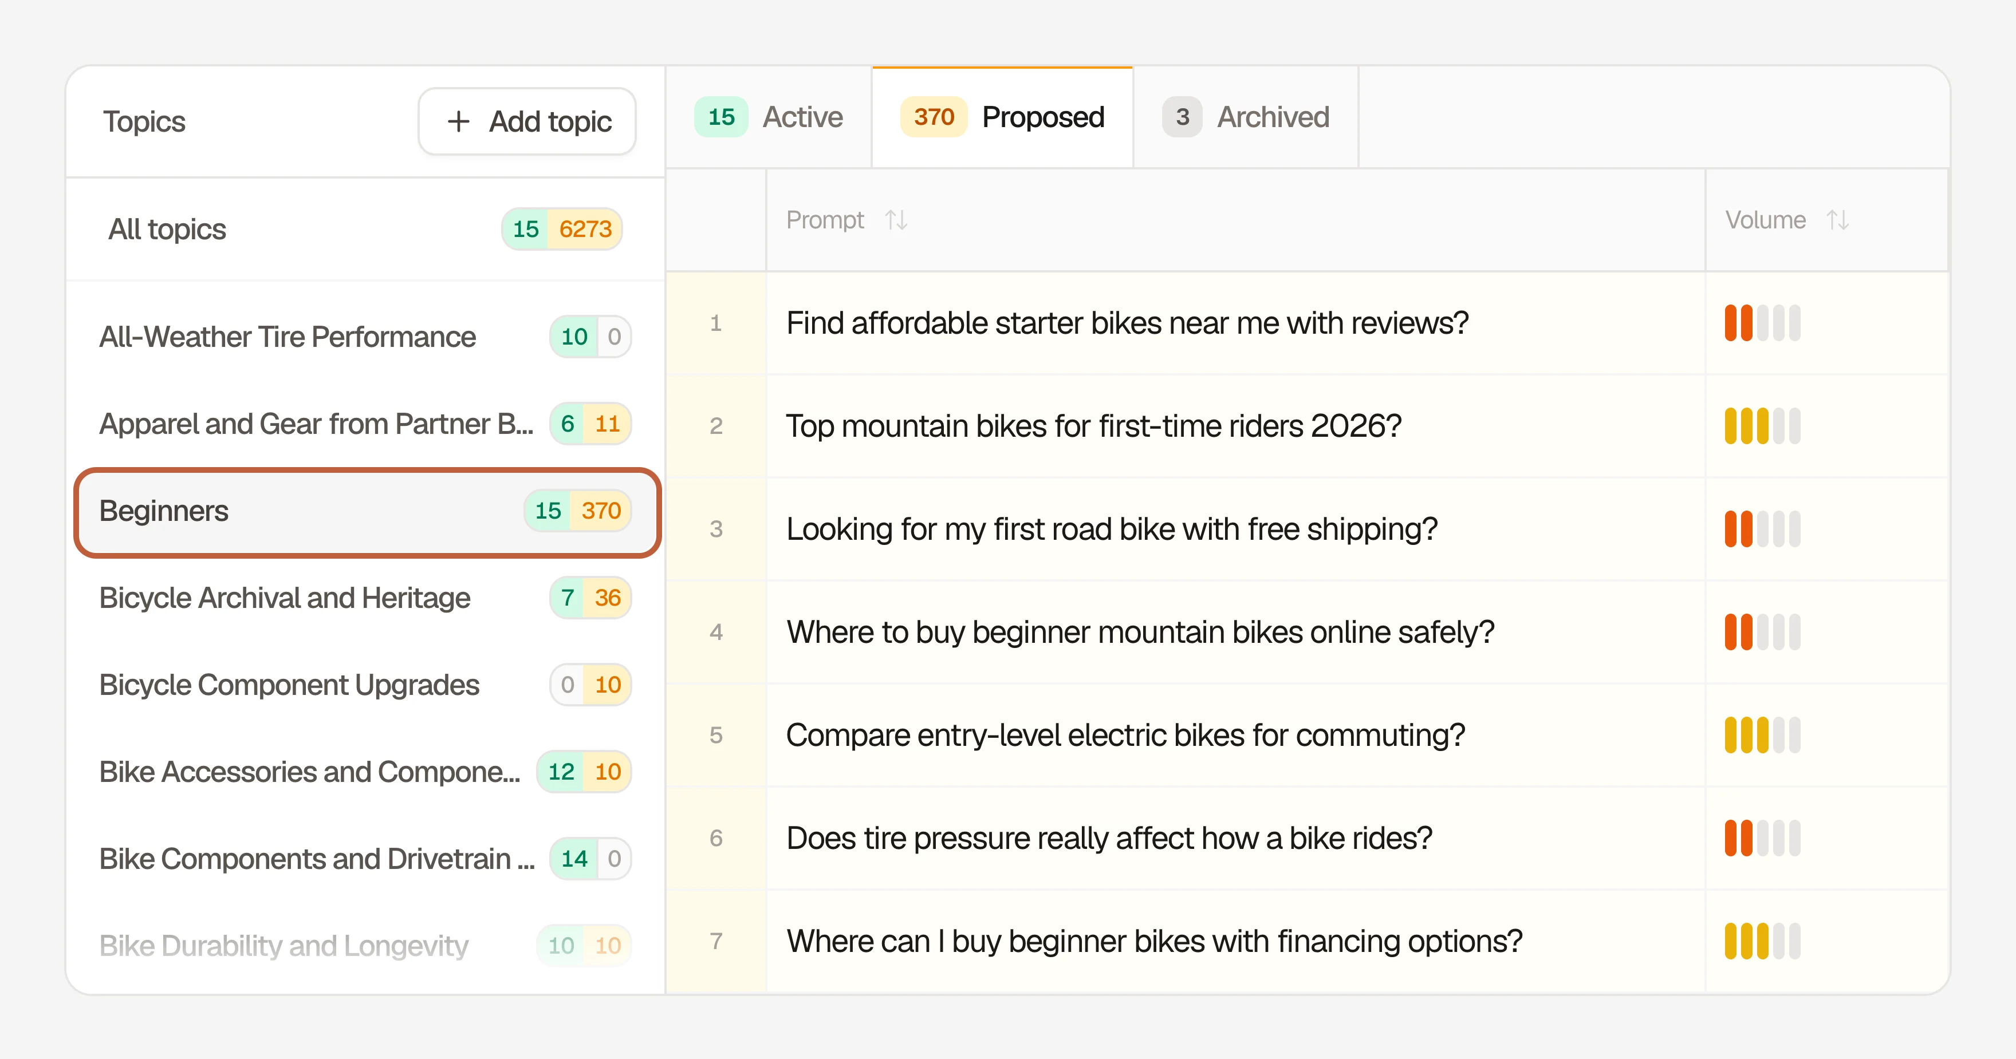2016x1059 pixels.
Task: Click the 6273 count next to All topics
Action: [585, 229]
